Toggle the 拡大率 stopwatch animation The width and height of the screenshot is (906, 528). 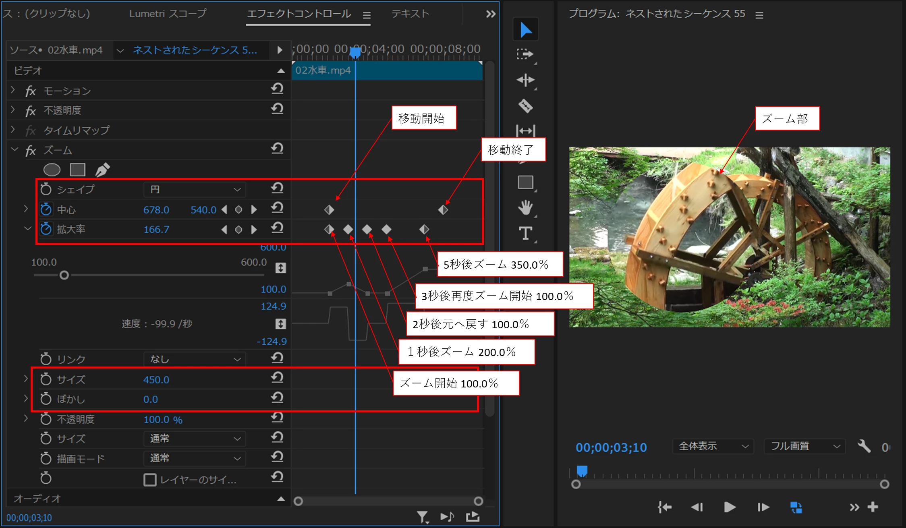(46, 229)
